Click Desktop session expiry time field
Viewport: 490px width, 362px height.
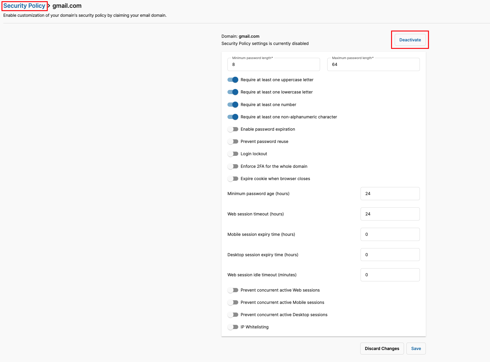[390, 255]
